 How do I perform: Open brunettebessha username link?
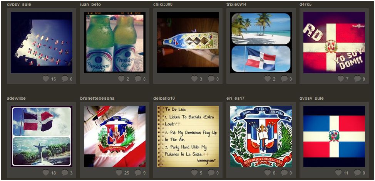97,98
